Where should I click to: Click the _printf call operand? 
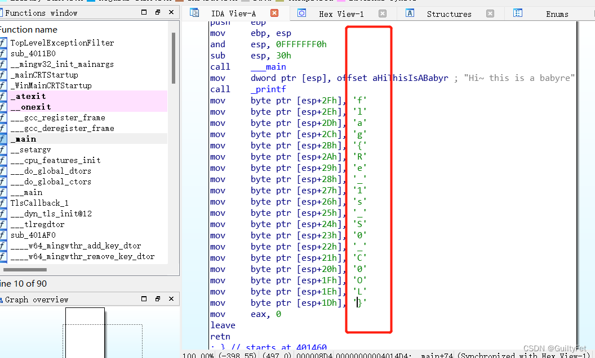click(x=268, y=89)
